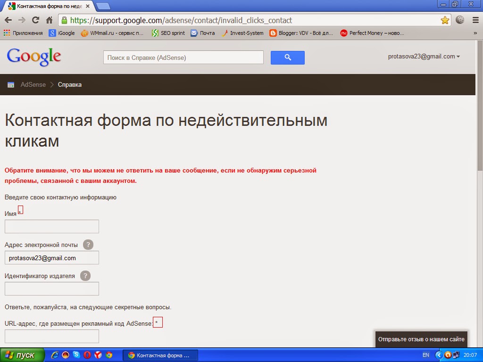Open the Blogger VDV bookmark
The height and width of the screenshot is (362, 483).
(301, 33)
